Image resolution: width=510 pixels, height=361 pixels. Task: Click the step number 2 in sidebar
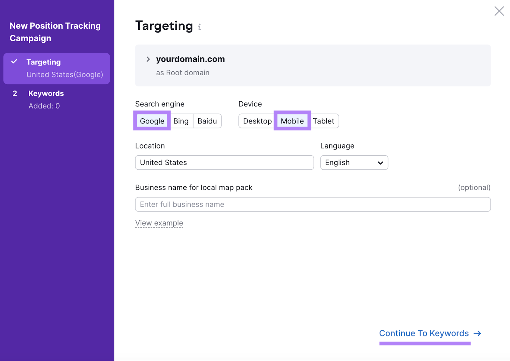15,94
